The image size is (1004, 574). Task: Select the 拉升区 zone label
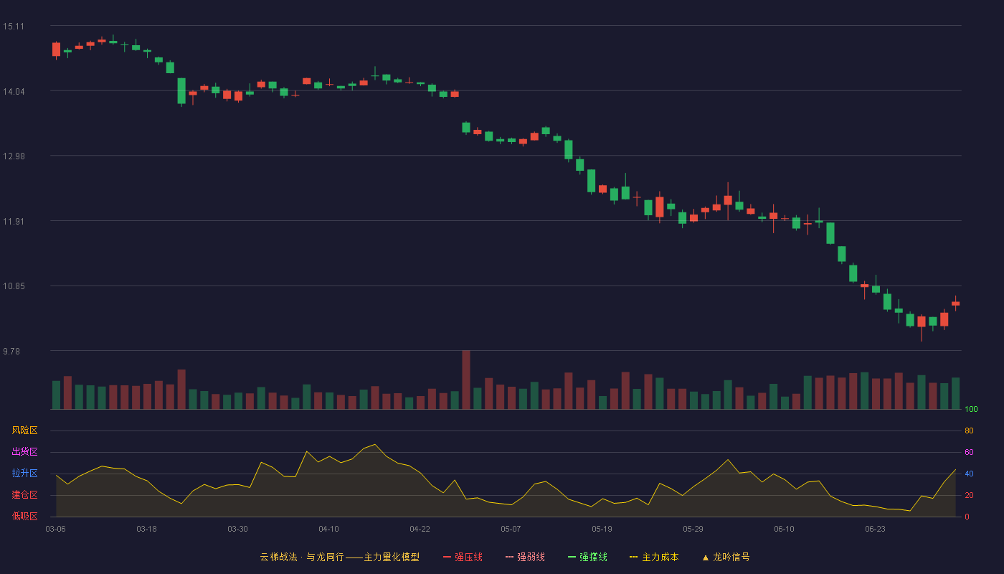[x=24, y=474]
